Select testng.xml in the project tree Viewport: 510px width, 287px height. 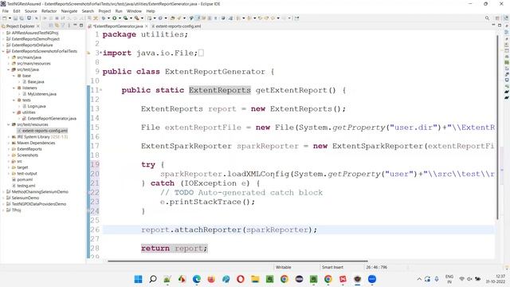26,186
